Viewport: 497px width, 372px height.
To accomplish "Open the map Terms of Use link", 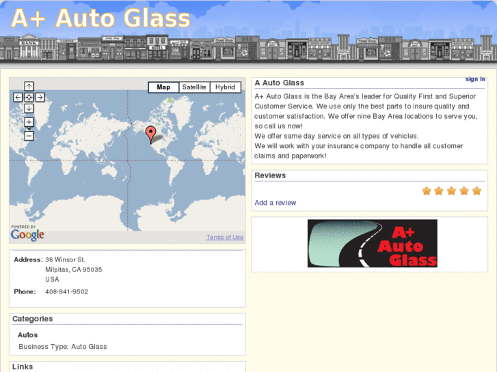I will click(225, 237).
